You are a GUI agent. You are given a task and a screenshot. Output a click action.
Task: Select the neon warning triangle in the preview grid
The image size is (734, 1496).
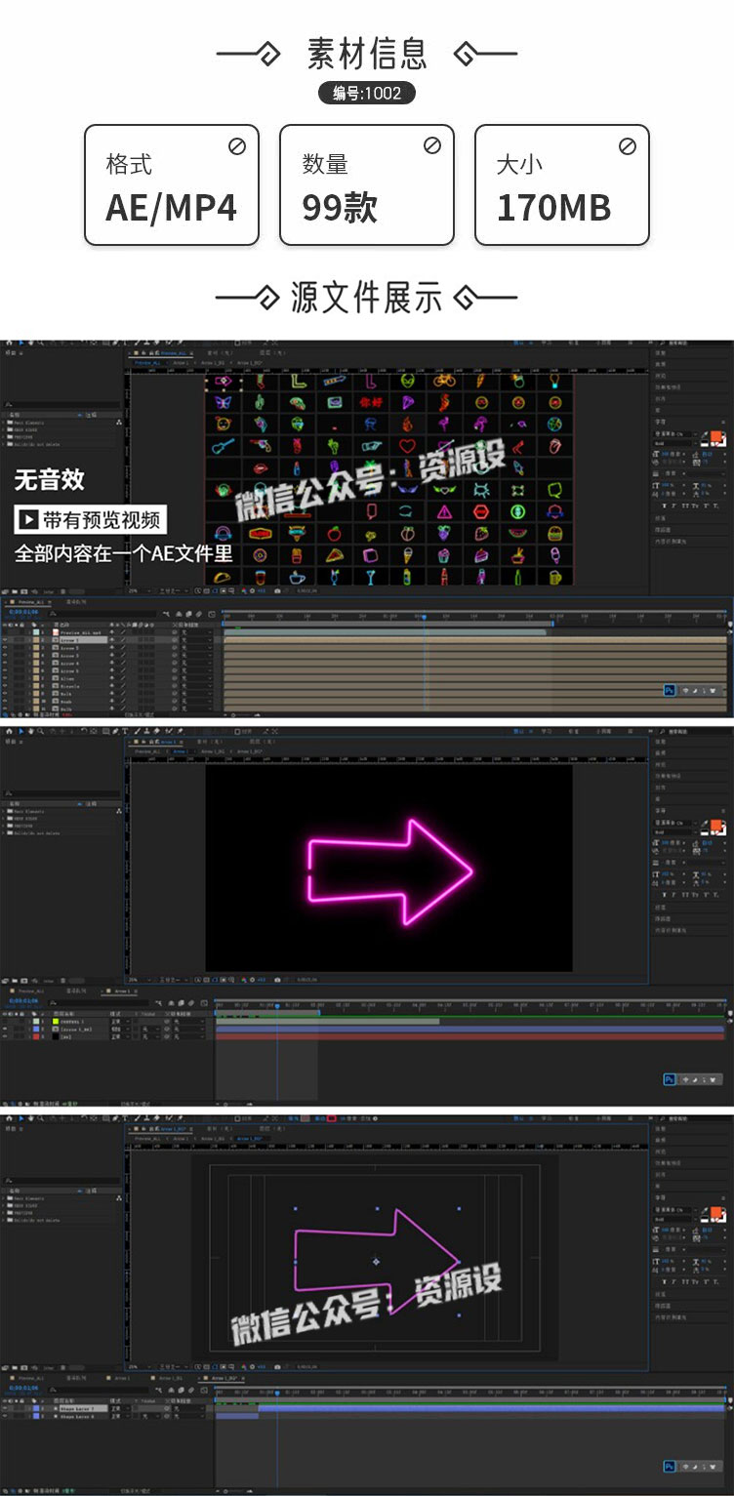(444, 511)
